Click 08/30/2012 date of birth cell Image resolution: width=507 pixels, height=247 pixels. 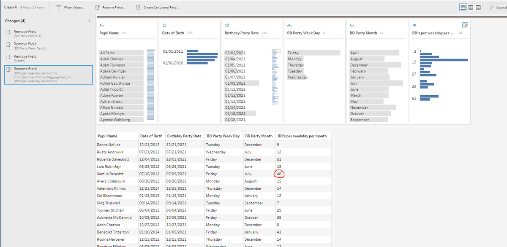(152, 181)
